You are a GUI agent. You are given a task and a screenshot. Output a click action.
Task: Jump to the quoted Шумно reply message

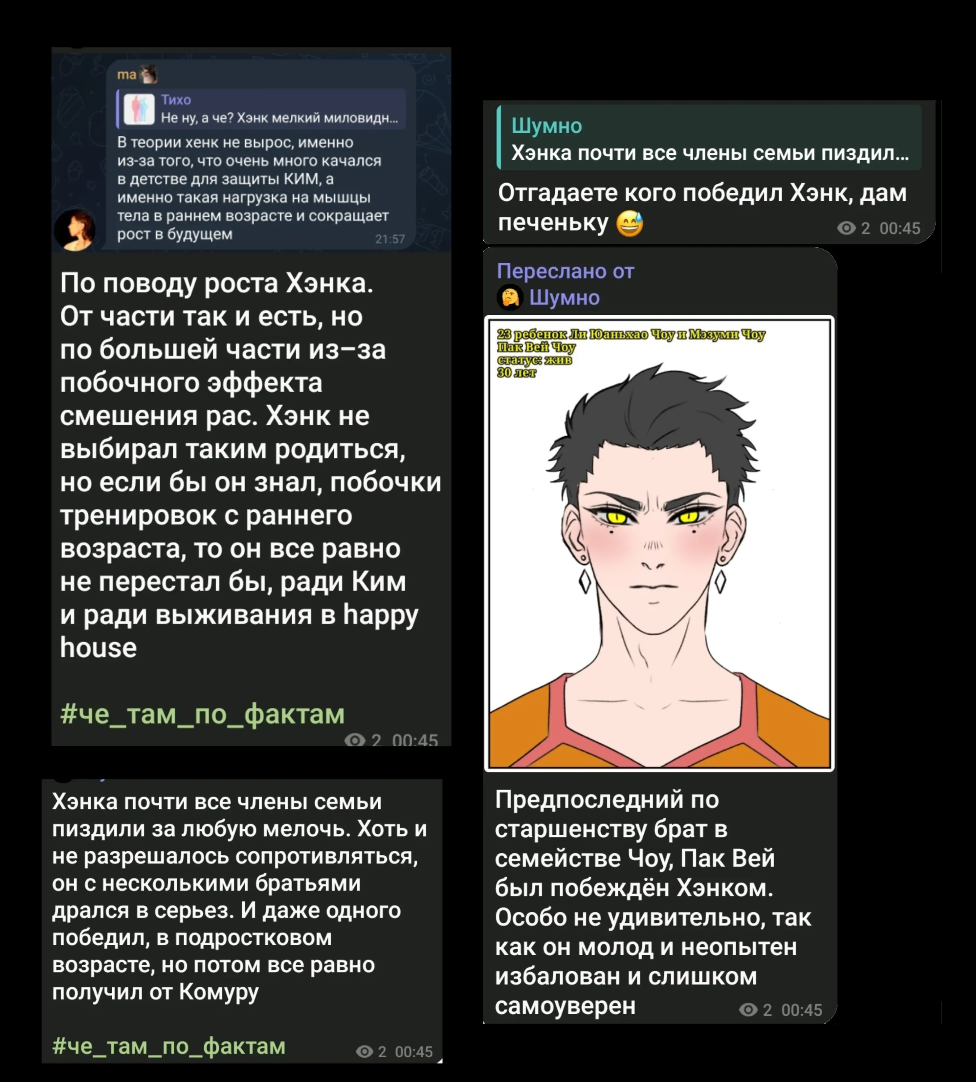[x=709, y=138]
